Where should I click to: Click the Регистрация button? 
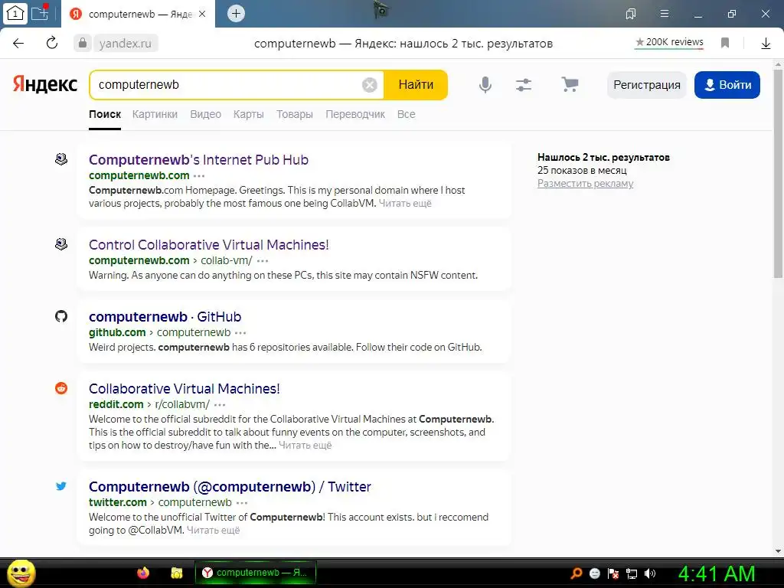coord(646,85)
